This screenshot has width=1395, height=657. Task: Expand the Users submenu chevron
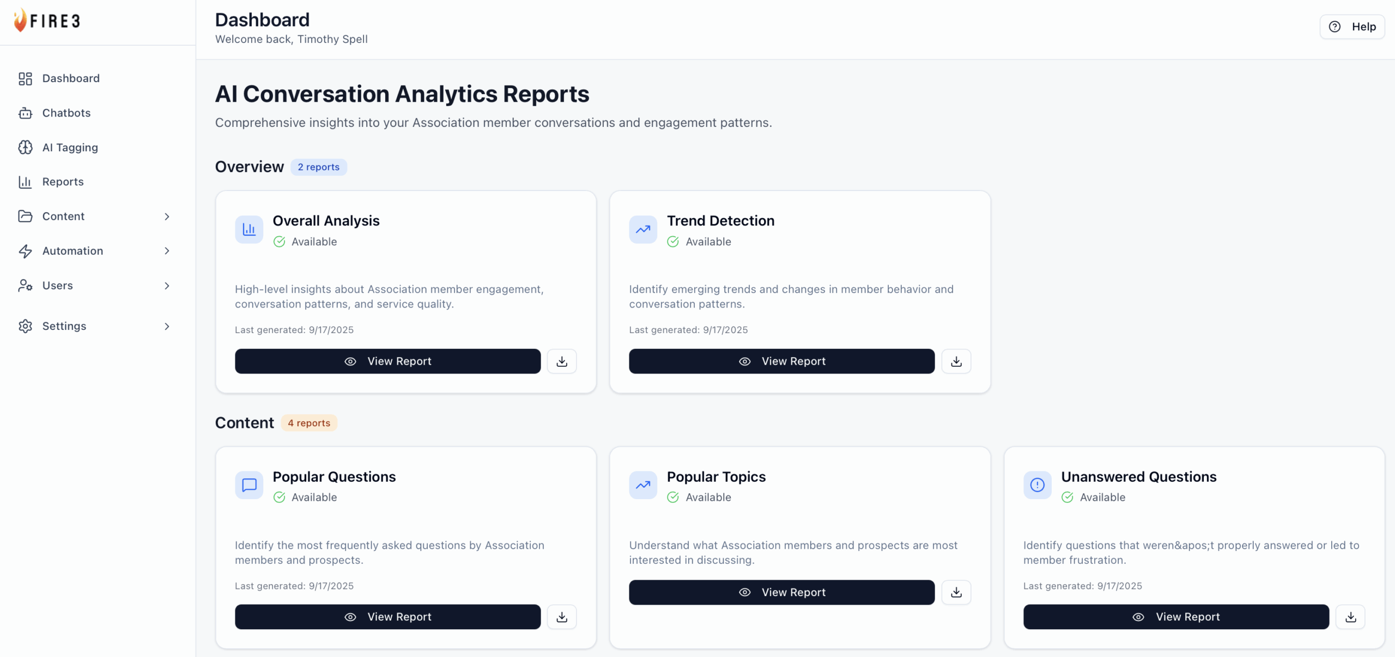click(x=167, y=286)
